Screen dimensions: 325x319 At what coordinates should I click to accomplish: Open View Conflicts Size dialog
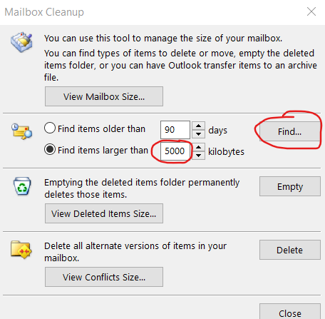click(x=104, y=277)
